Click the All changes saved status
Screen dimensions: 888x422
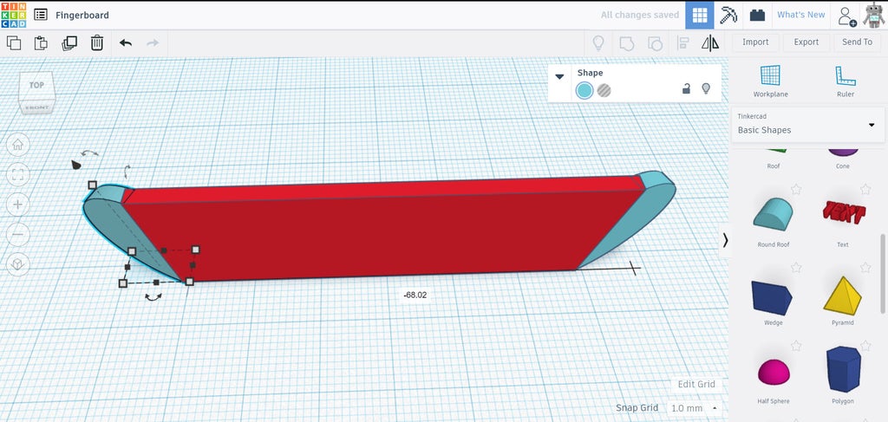pyautogui.click(x=640, y=16)
